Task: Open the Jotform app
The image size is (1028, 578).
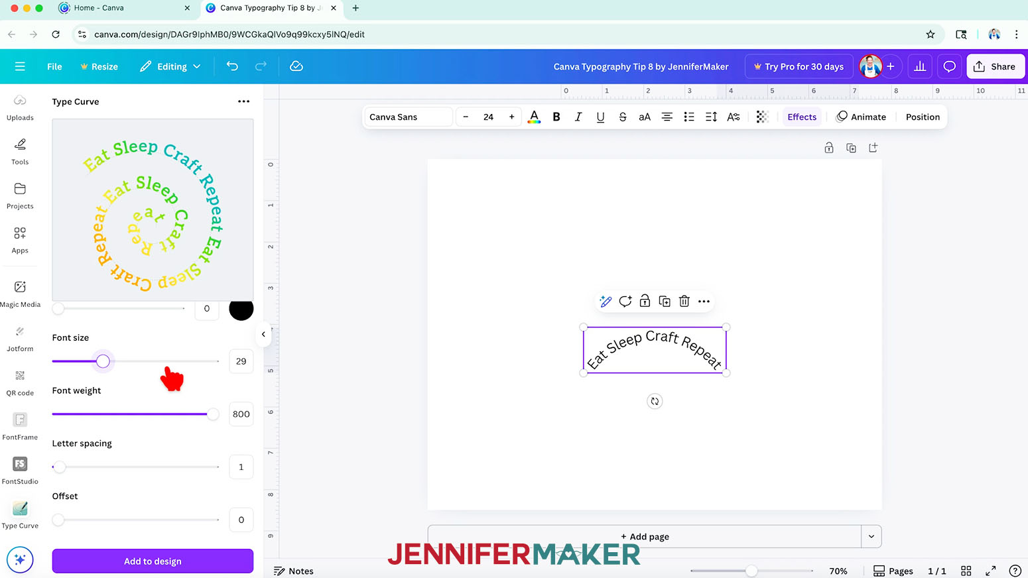Action: (x=20, y=339)
